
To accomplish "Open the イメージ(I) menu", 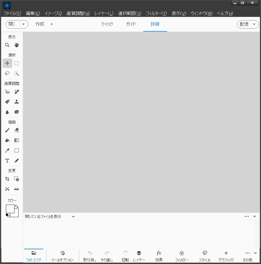I will click(x=53, y=13).
